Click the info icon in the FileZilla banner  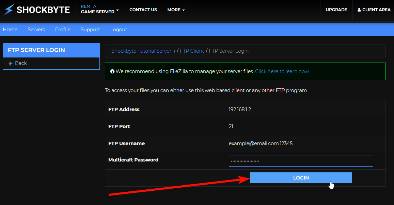112,71
